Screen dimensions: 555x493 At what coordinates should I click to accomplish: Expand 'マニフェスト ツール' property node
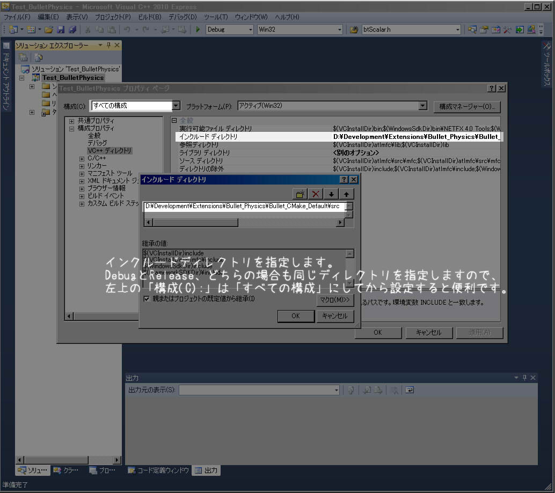(82, 174)
